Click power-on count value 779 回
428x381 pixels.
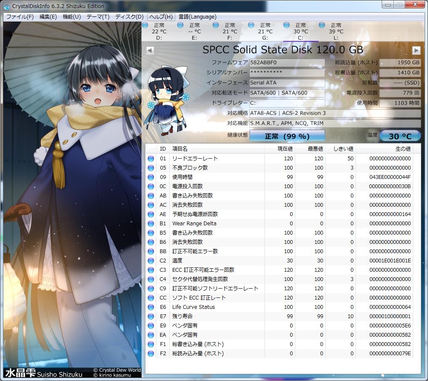pyautogui.click(x=400, y=93)
